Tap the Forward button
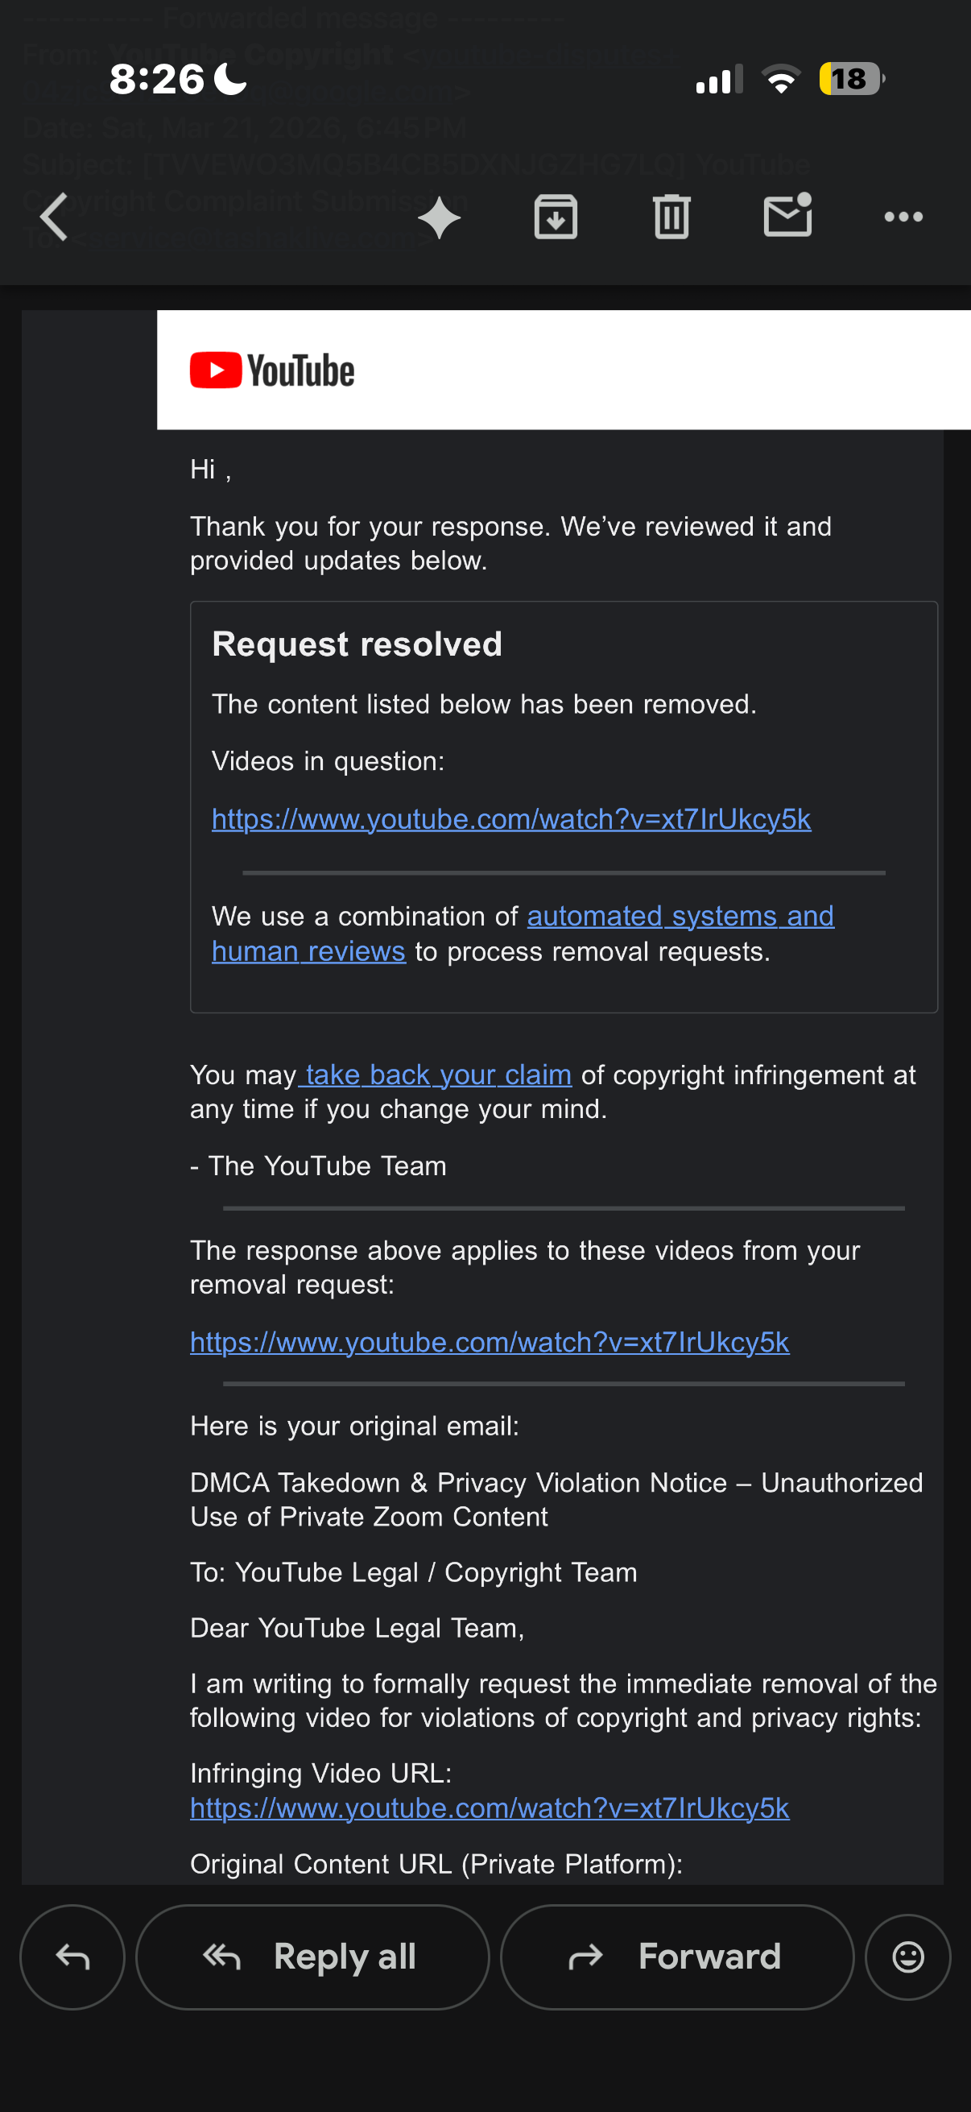This screenshot has width=971, height=2112. coord(677,1957)
